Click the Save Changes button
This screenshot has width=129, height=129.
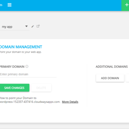(x=14, y=88)
